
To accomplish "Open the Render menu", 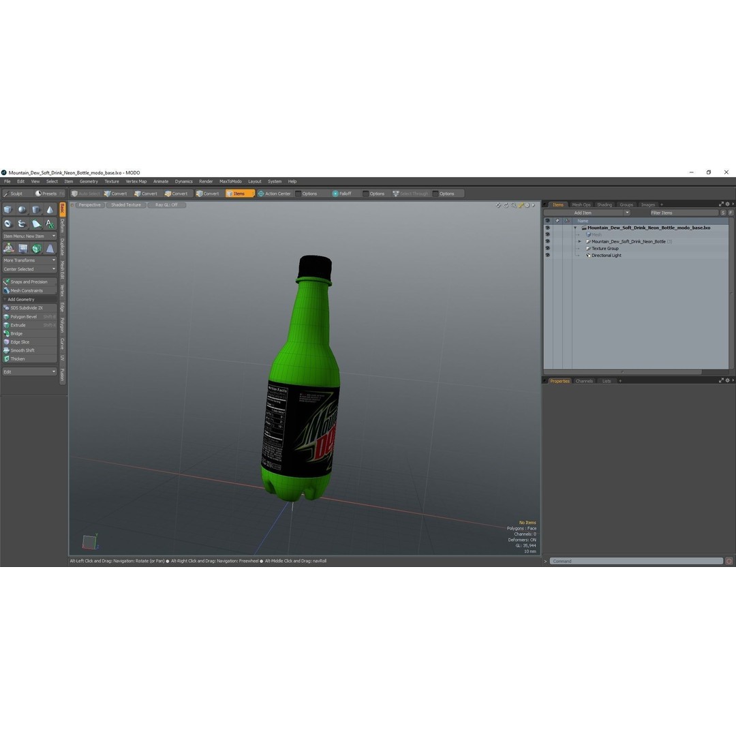I will [206, 182].
